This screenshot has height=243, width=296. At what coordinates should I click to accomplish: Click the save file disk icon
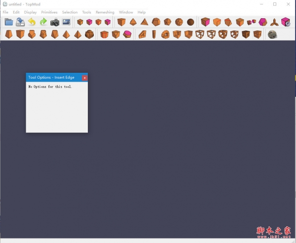point(20,22)
